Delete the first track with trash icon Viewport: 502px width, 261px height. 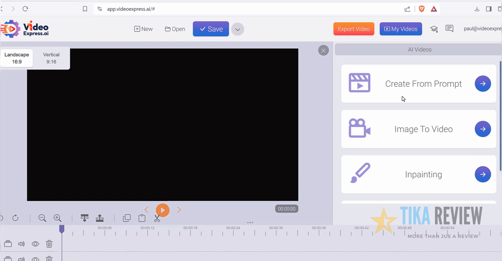[x=49, y=244]
